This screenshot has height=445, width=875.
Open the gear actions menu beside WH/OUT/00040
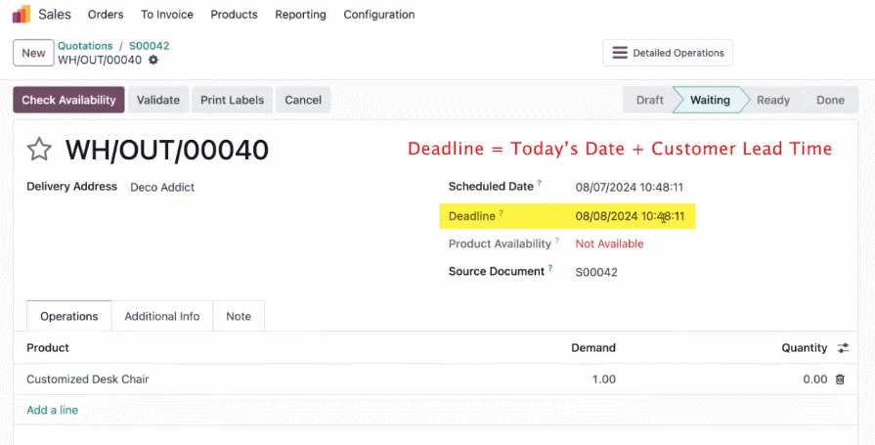coord(153,60)
